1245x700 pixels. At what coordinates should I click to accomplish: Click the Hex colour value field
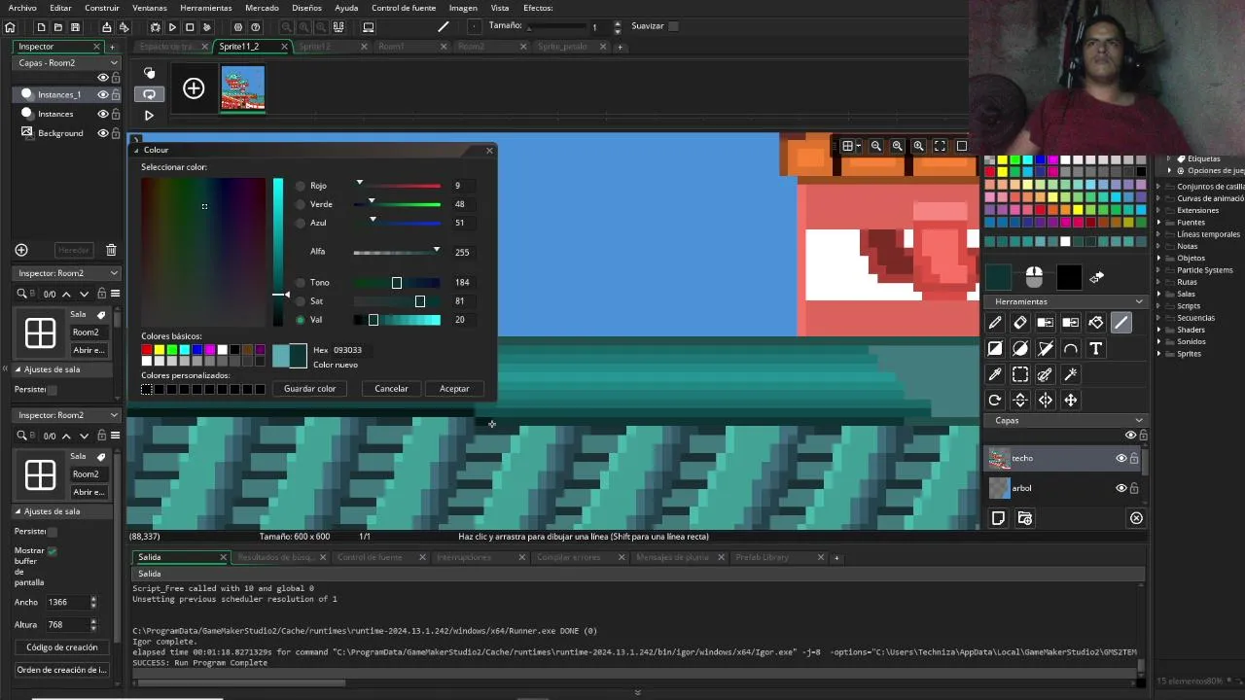pos(347,350)
